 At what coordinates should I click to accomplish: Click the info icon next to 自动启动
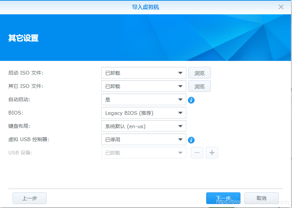[191, 100]
